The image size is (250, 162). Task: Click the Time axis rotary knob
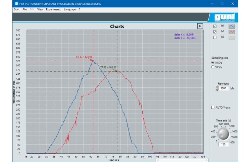tap(223, 134)
